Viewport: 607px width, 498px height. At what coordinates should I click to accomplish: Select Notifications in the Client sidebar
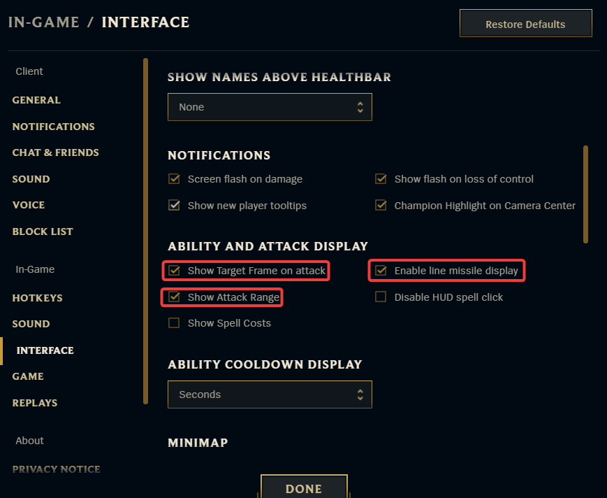(x=53, y=127)
